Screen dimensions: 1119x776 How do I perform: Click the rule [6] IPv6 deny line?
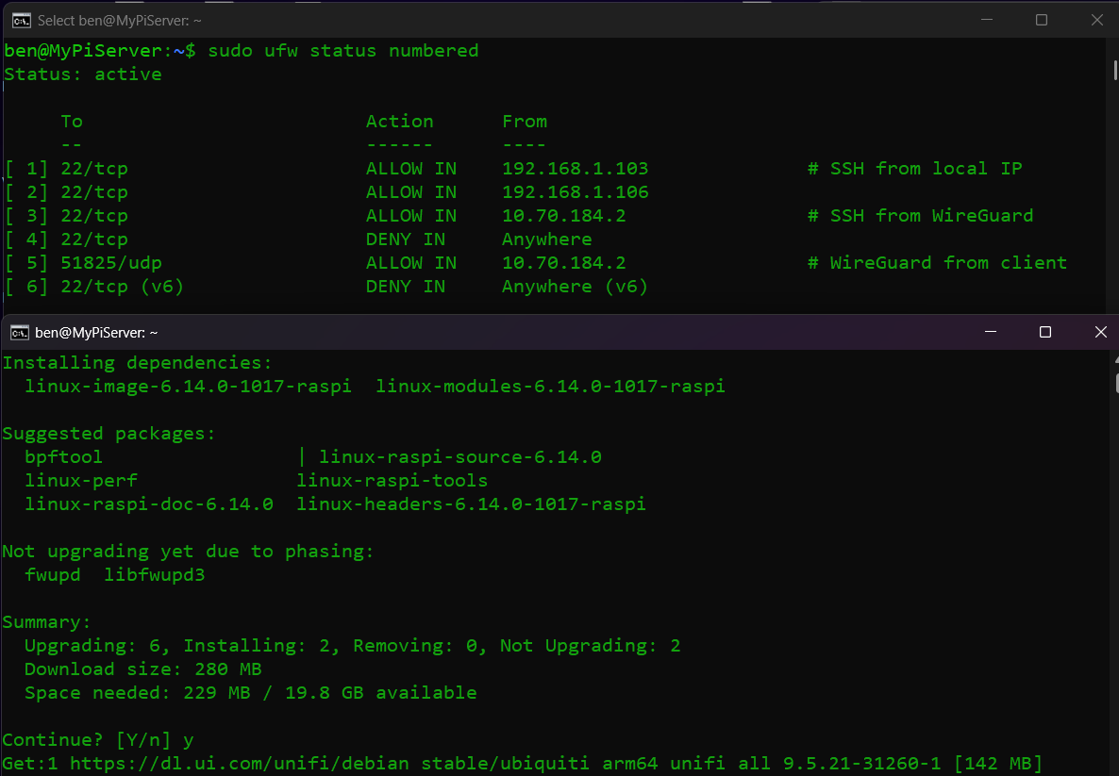330,286
